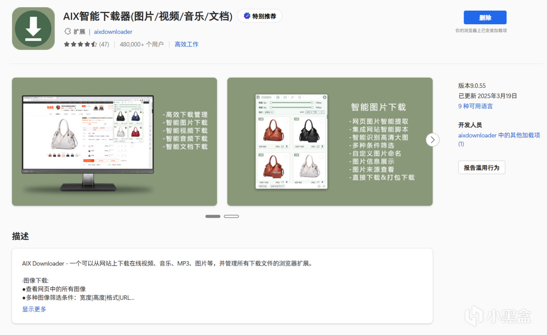Open the 9 种可用语言 link
Screen dimensions: 547x335
pos(476,106)
